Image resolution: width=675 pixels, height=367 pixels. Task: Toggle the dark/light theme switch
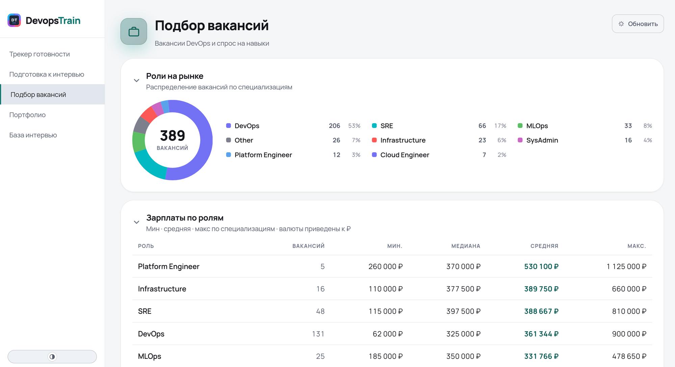(x=52, y=357)
